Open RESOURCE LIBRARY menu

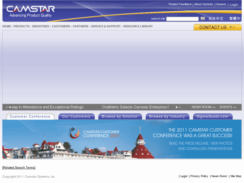138,26
